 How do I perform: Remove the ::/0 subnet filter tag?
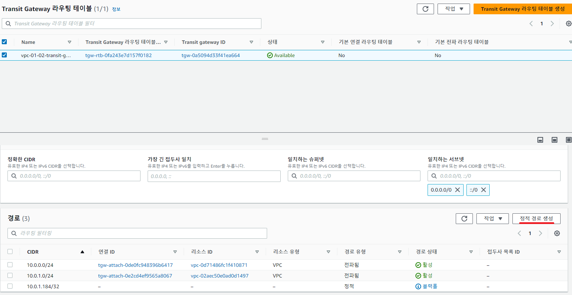[x=484, y=190]
